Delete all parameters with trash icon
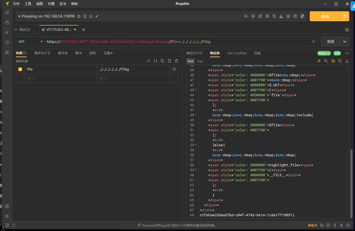The image size is (355, 231). pos(176,61)
